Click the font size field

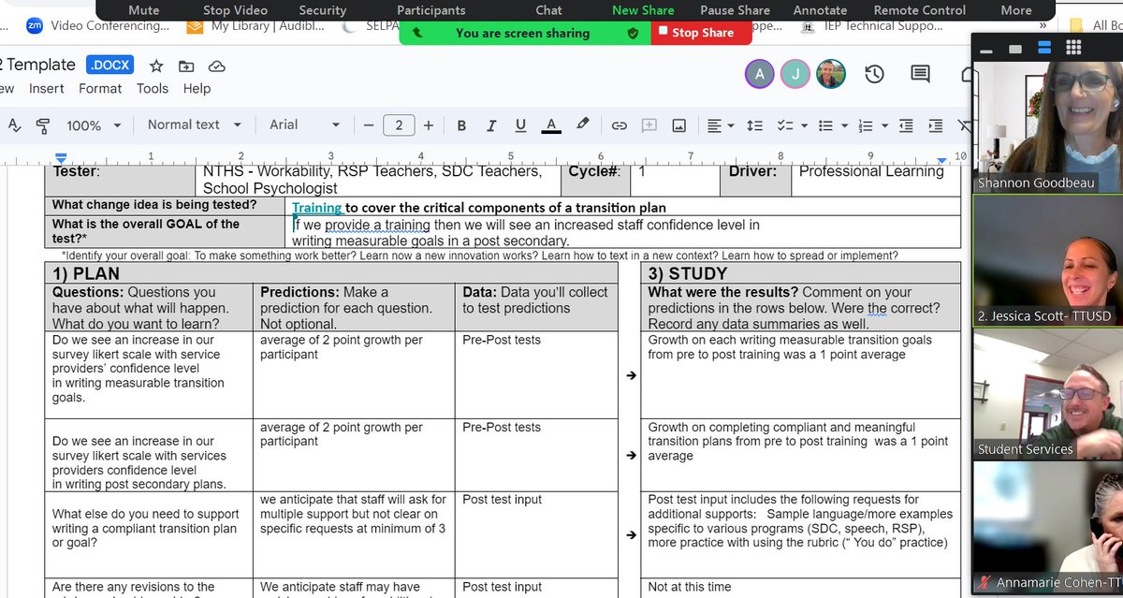pos(399,124)
